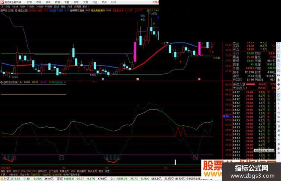Select the 主力监控 indicator tab
Viewport: 281px width, 181px height.
click(54, 171)
